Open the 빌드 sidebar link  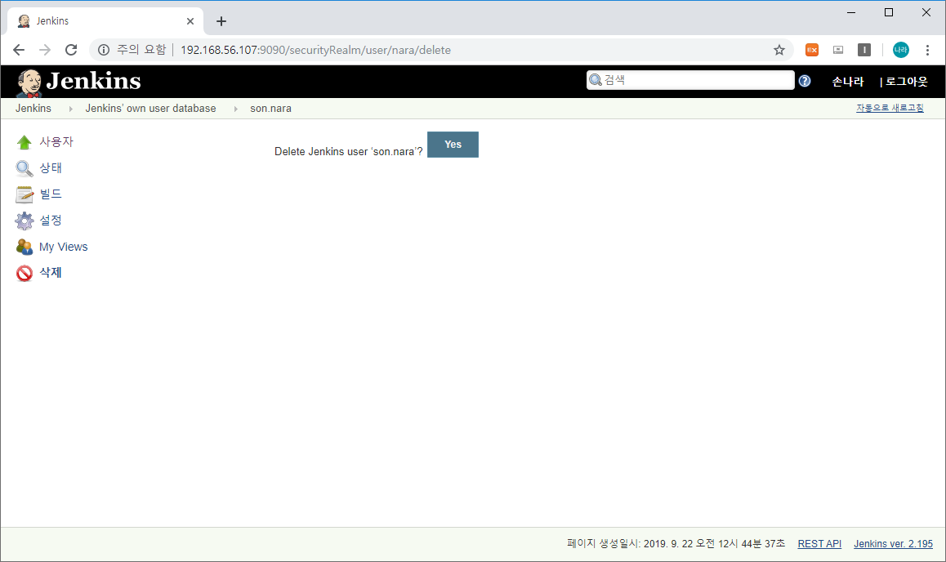point(51,194)
